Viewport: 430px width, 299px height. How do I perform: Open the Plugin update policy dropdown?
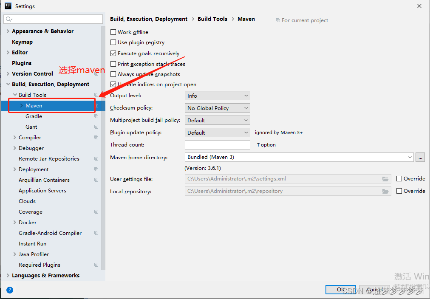(x=218, y=133)
